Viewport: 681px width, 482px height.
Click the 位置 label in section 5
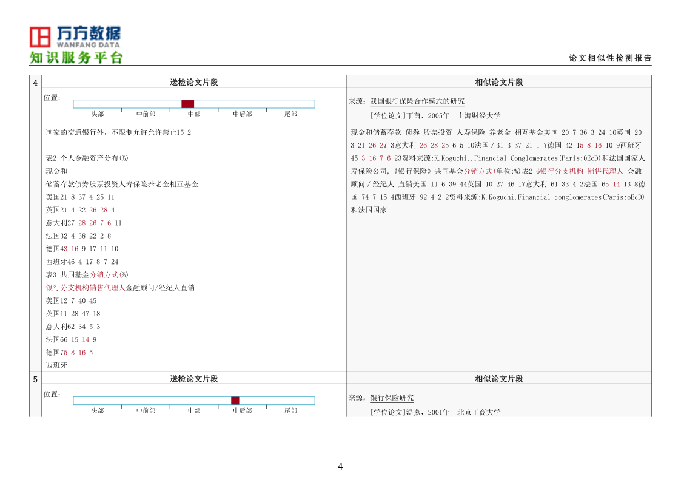click(x=52, y=394)
